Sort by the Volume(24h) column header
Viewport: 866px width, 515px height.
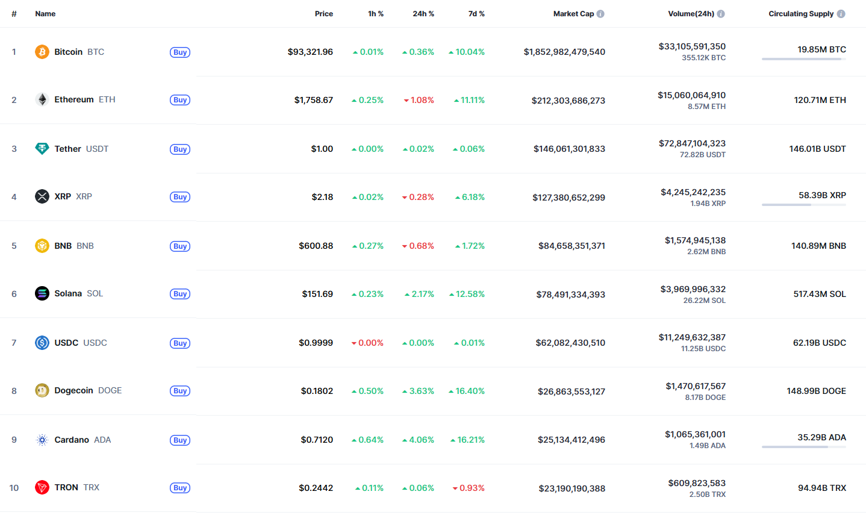[691, 14]
